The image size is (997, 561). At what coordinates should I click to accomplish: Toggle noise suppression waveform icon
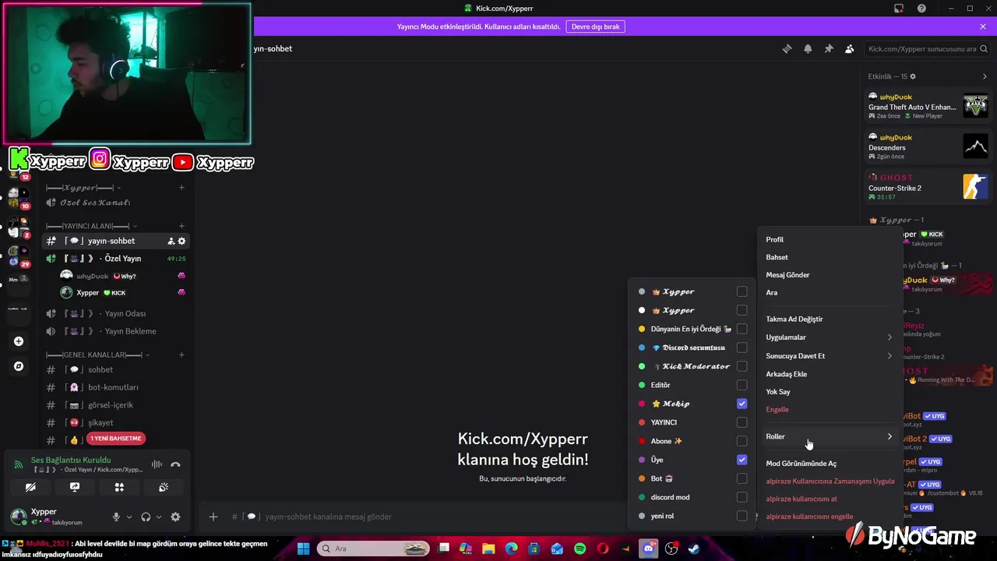(x=157, y=464)
